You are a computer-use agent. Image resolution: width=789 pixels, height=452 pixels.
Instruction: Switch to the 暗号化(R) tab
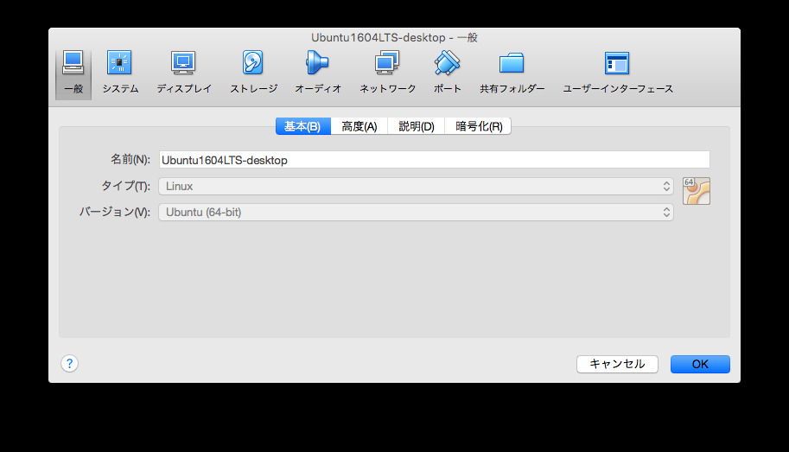[478, 126]
